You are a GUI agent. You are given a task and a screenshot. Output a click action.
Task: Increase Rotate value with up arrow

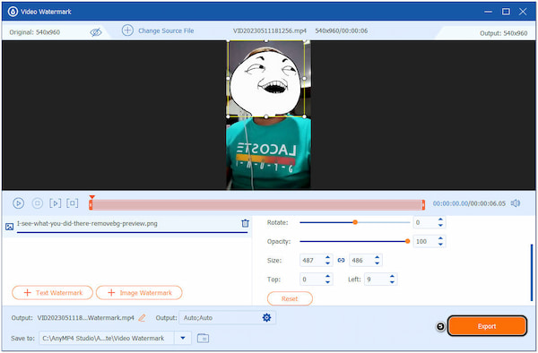pos(440,220)
